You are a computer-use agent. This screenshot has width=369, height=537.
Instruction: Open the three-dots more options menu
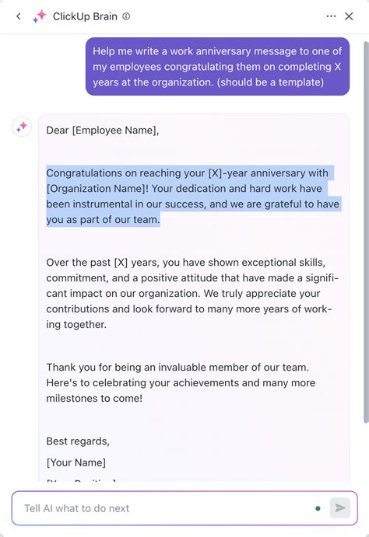(331, 16)
